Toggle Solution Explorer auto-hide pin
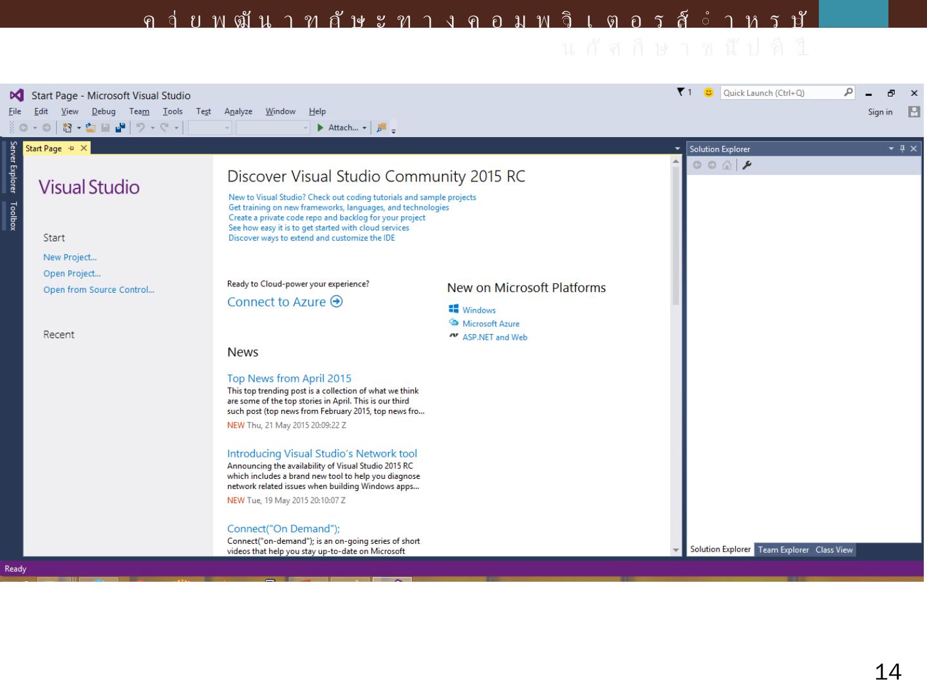Screen dimensions: 927x695 point(903,149)
